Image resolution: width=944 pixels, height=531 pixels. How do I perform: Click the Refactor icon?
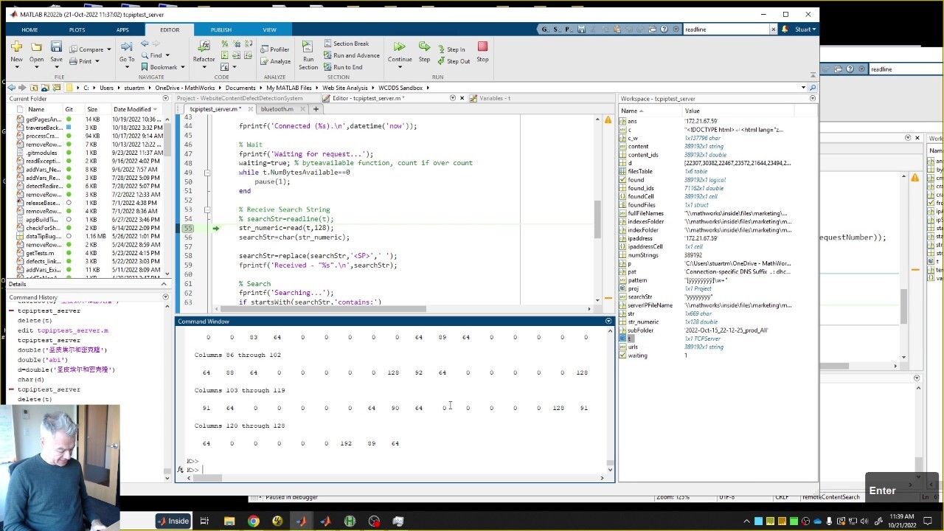tap(204, 46)
